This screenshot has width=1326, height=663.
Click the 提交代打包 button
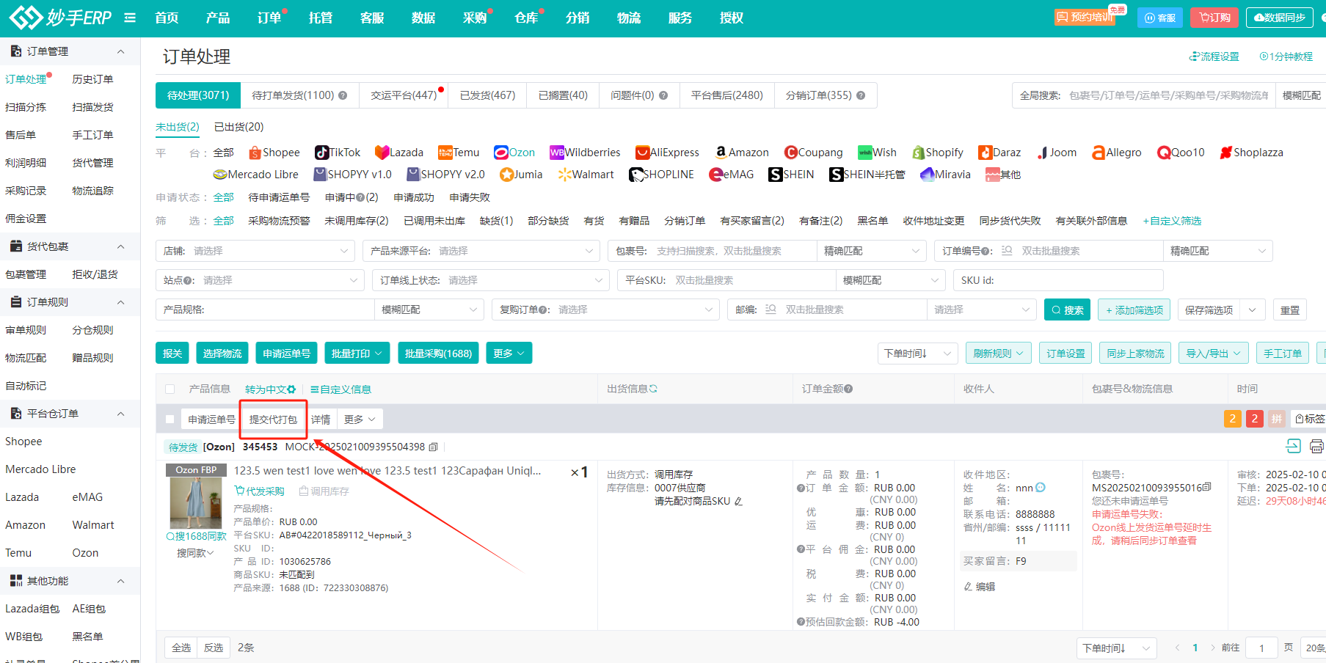pyautogui.click(x=273, y=420)
